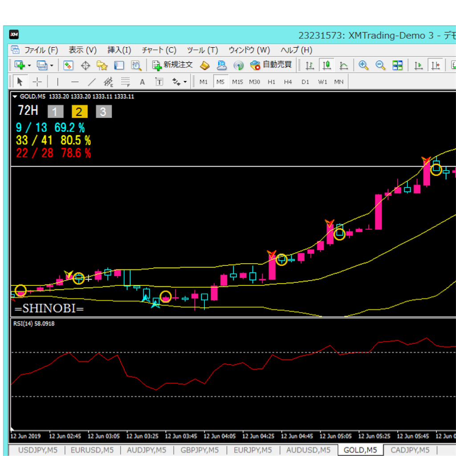456x456 pixels.
Task: Open the ヘルプ (H) menu
Action: pyautogui.click(x=296, y=50)
